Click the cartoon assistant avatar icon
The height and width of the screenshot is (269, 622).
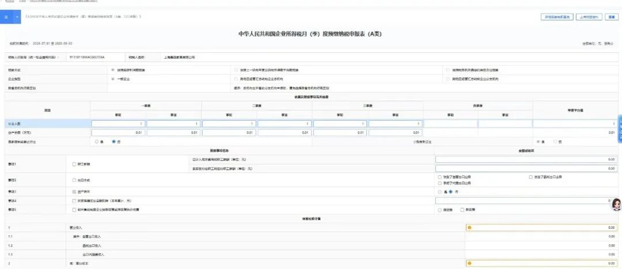(616, 205)
